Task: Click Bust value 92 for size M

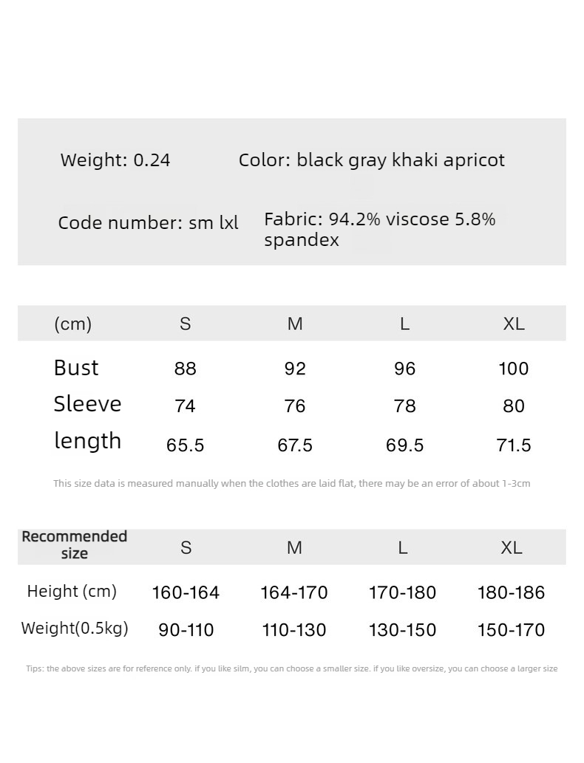Action: pyautogui.click(x=295, y=369)
